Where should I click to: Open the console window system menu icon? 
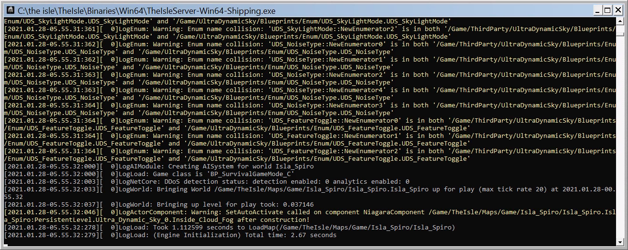click(x=10, y=10)
